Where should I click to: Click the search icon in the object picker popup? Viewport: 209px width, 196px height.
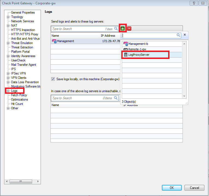pos(178,35)
